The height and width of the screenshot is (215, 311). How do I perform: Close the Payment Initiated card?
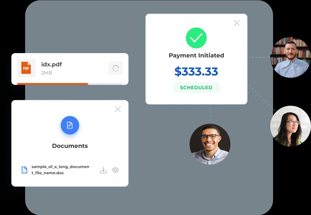(x=237, y=23)
